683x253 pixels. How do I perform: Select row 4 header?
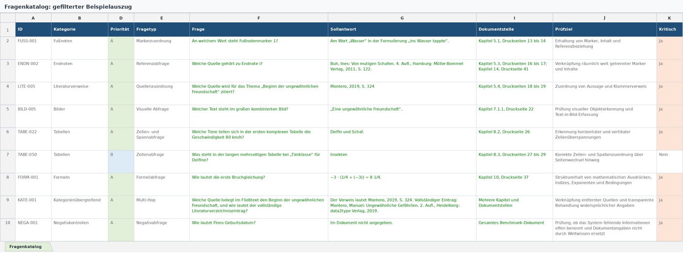[x=8, y=94]
